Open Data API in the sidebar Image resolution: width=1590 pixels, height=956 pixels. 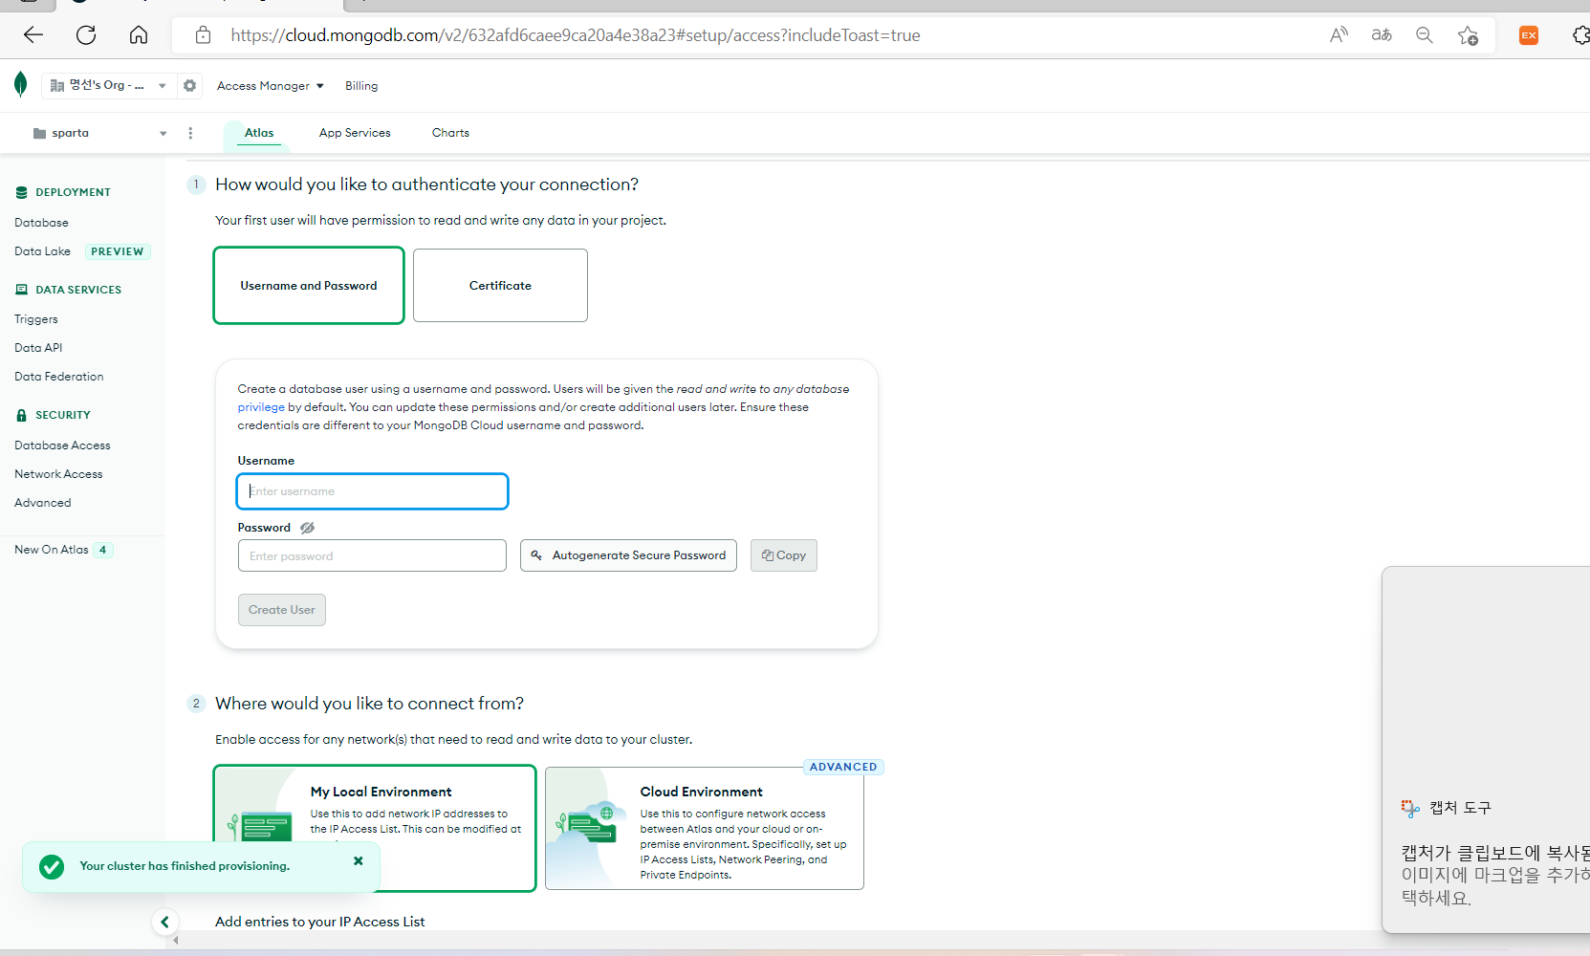38,348
